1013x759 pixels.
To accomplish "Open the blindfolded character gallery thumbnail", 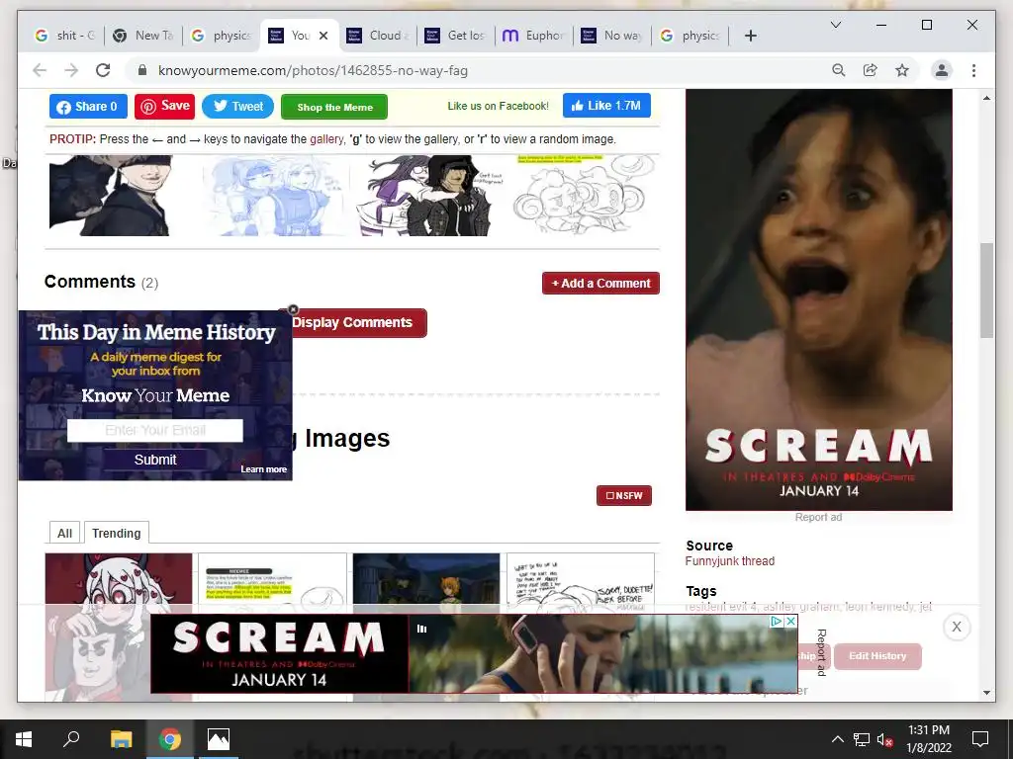I will point(111,196).
